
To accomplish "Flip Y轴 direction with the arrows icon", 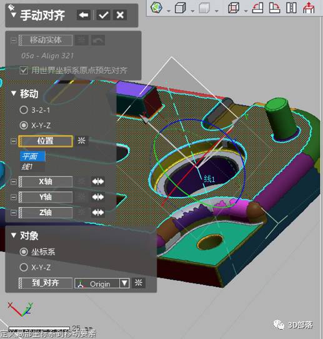I will (98, 197).
